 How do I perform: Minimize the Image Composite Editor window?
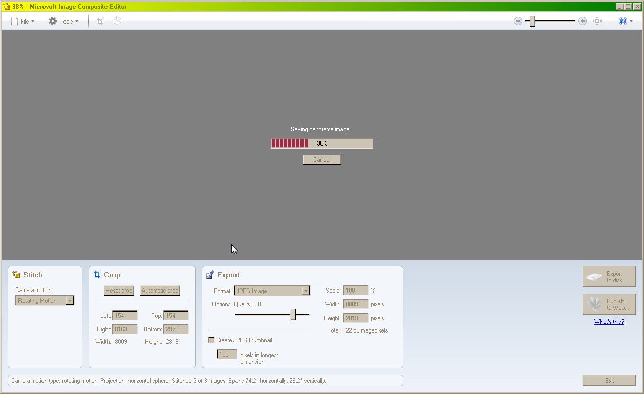[x=619, y=7]
